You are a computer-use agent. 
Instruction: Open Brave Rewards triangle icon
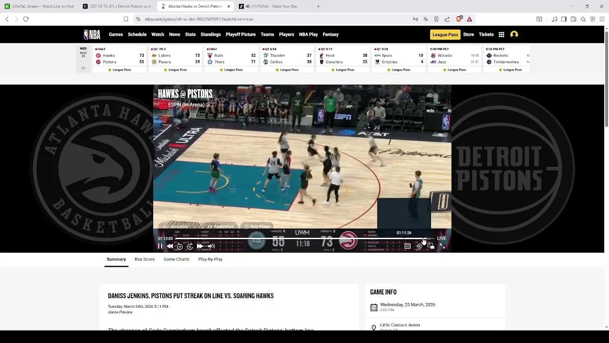coord(469,19)
